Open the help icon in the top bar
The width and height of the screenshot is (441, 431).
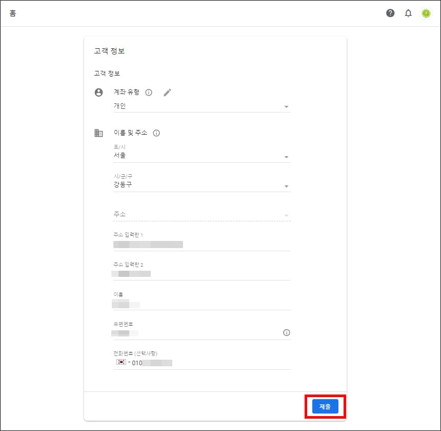[390, 13]
